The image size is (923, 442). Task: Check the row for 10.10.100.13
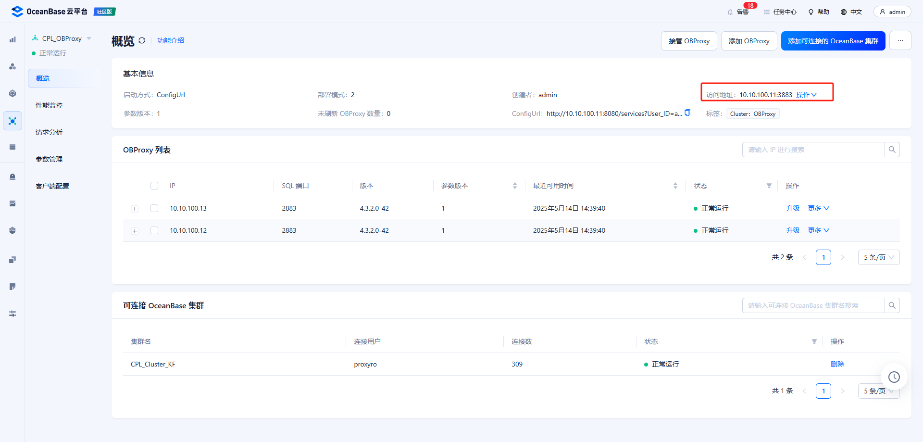click(154, 208)
